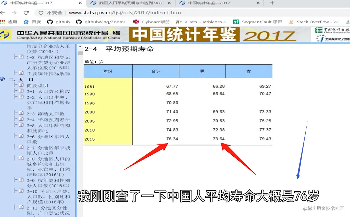Reload the page with refresh icon
The image size is (350, 217).
point(26,13)
